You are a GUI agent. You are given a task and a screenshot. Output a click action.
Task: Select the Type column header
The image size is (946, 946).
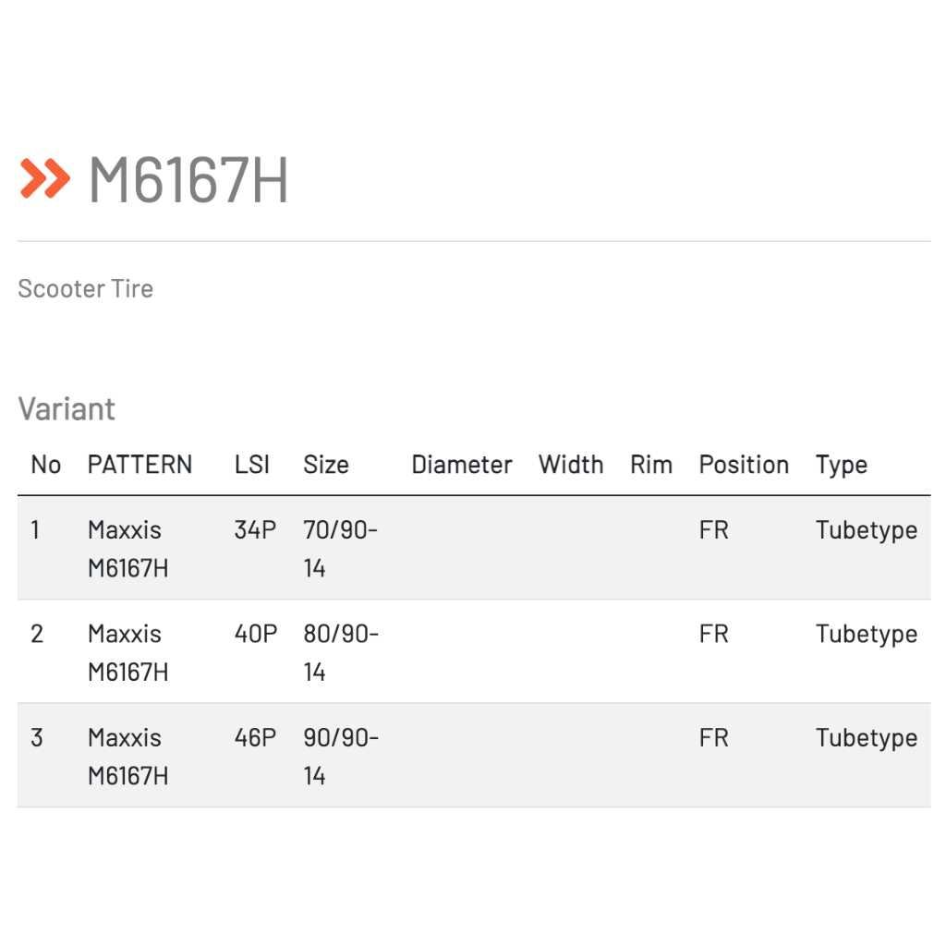[841, 465]
